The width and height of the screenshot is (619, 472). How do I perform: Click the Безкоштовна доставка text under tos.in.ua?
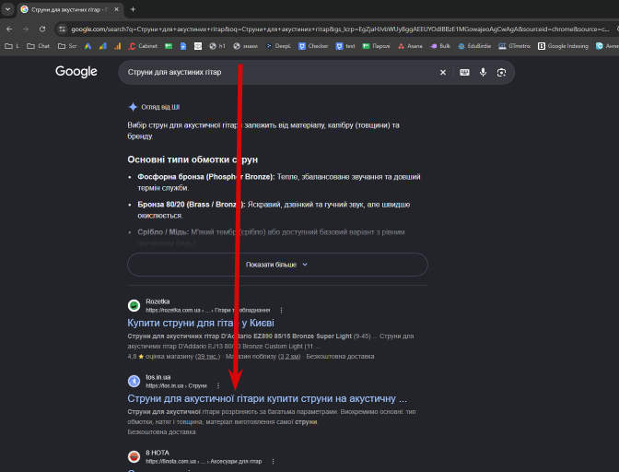(161, 432)
